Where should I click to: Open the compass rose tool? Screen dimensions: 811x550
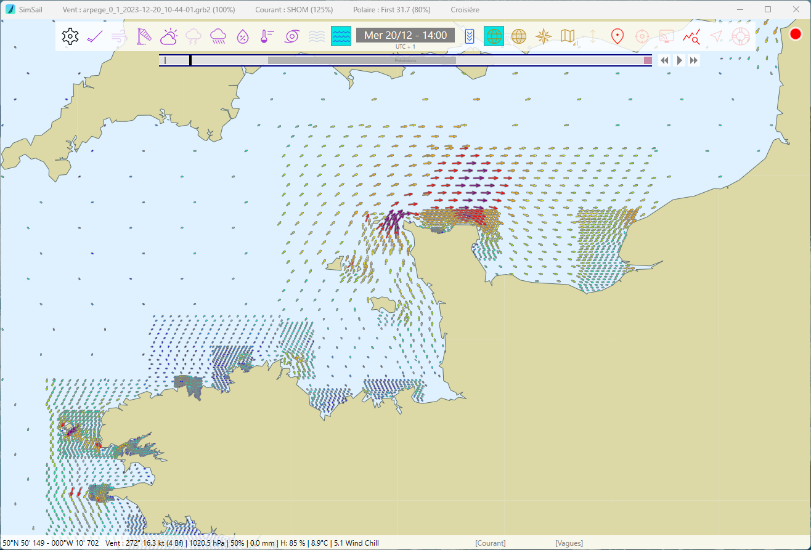click(544, 36)
